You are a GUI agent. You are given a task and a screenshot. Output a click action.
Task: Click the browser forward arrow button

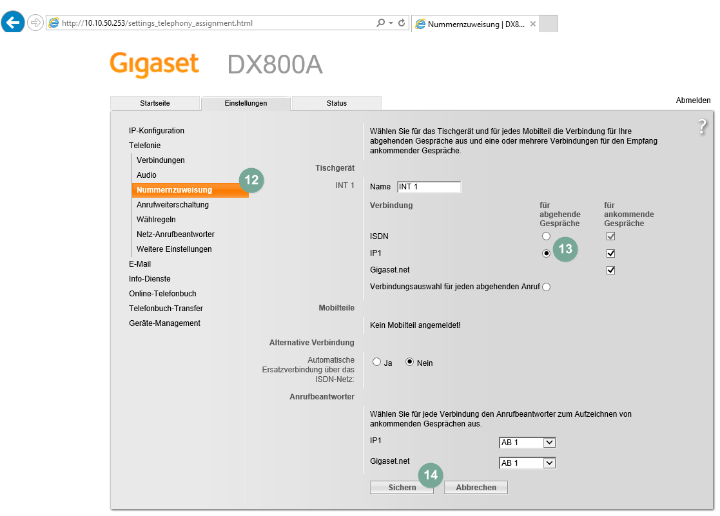click(35, 23)
